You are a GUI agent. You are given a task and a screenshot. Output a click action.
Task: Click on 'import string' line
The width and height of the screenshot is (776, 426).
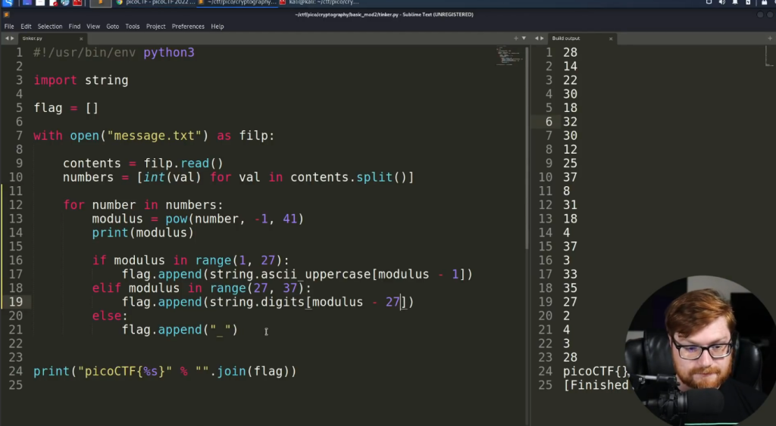[80, 80]
